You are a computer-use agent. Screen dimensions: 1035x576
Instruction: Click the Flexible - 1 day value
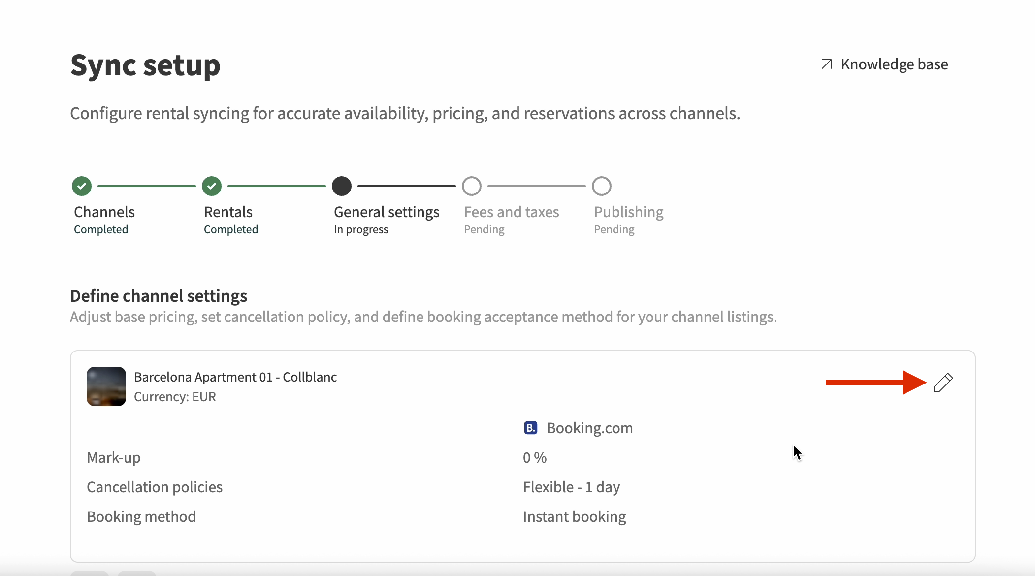pyautogui.click(x=571, y=487)
